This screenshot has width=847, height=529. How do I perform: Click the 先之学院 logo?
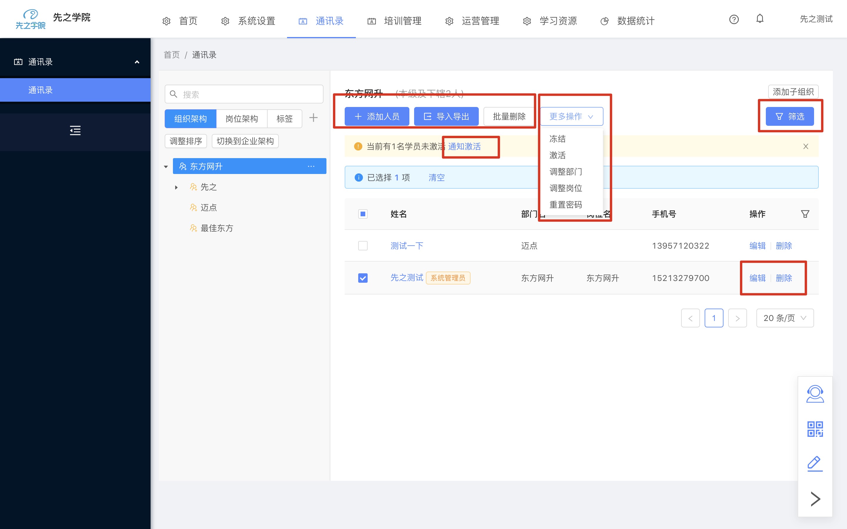point(31,19)
